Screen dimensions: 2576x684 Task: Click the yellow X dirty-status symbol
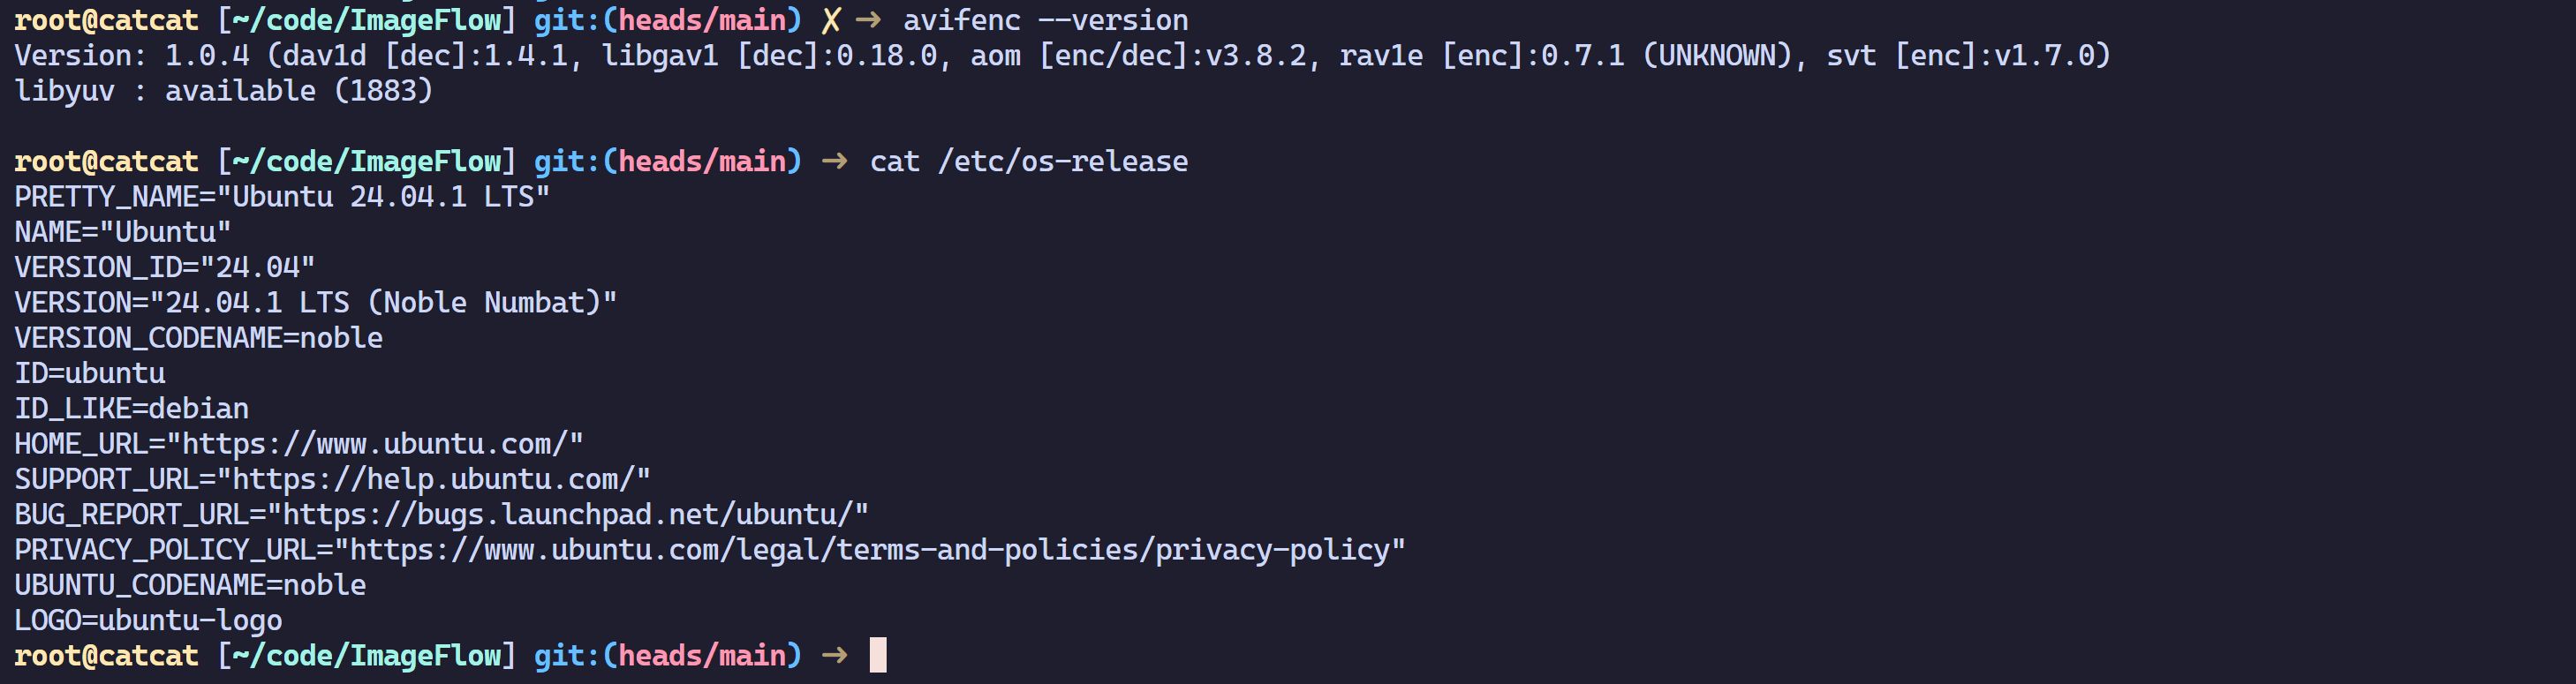(830, 20)
